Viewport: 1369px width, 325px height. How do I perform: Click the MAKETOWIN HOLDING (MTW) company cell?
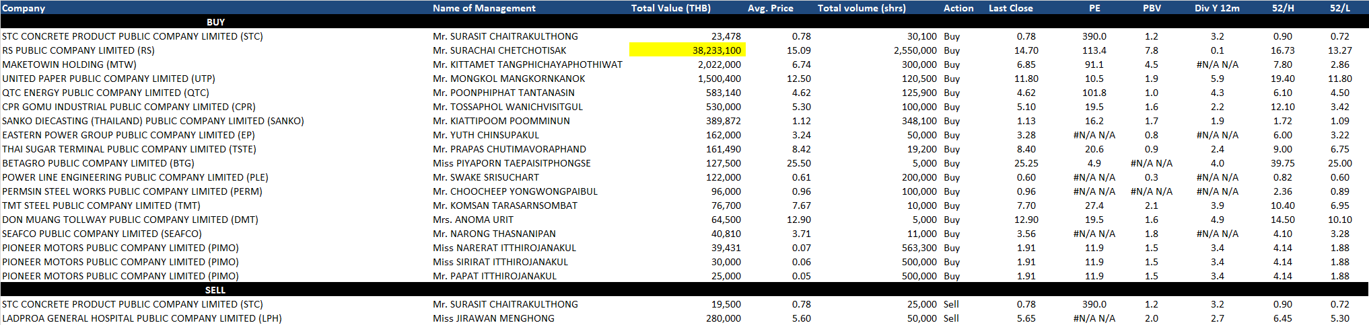(69, 64)
